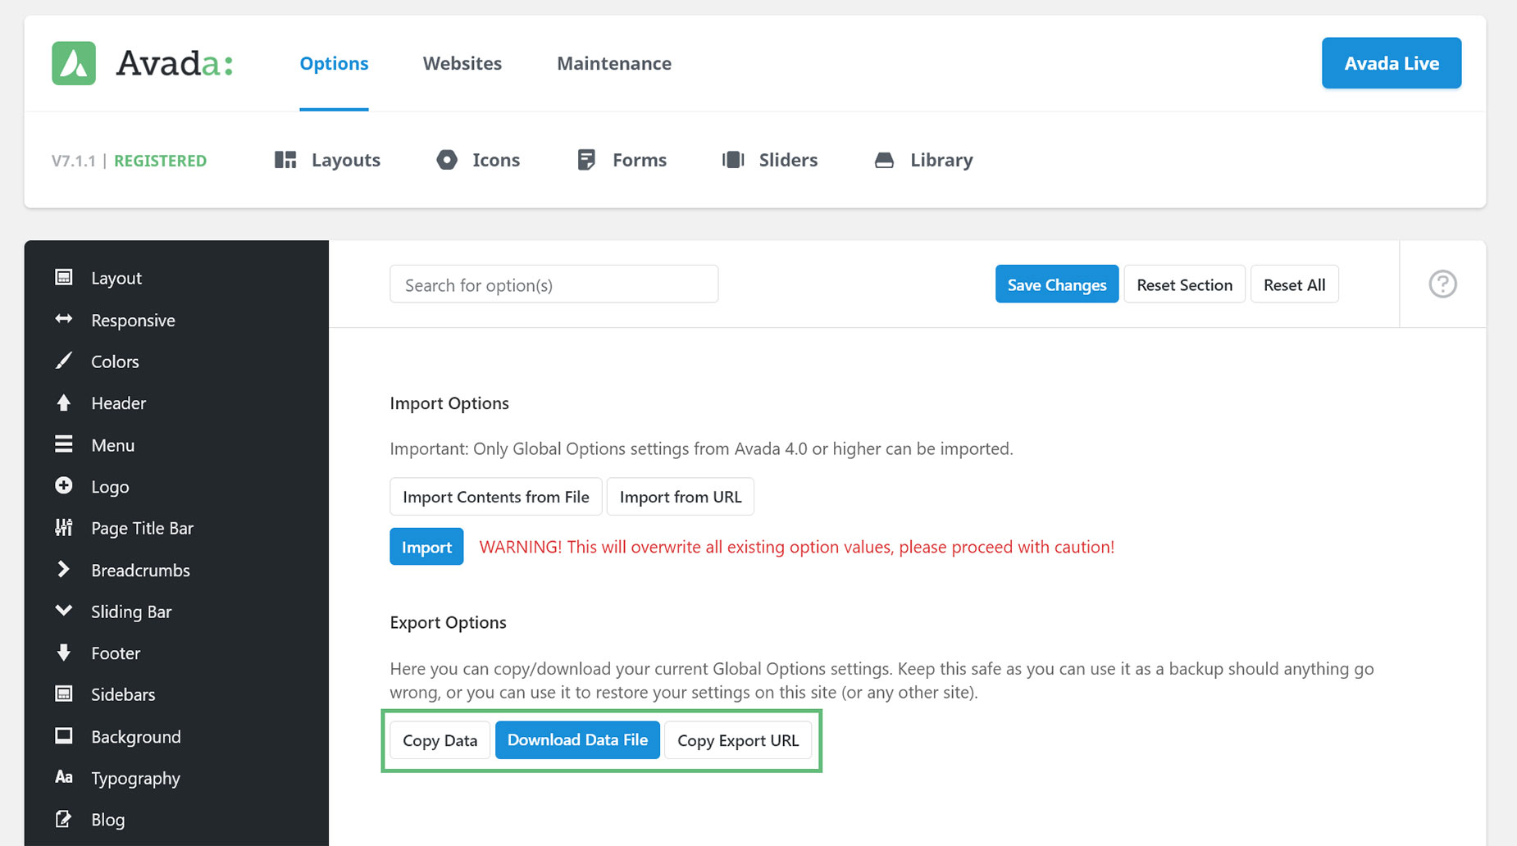Select Layout in the sidebar

[x=116, y=278]
